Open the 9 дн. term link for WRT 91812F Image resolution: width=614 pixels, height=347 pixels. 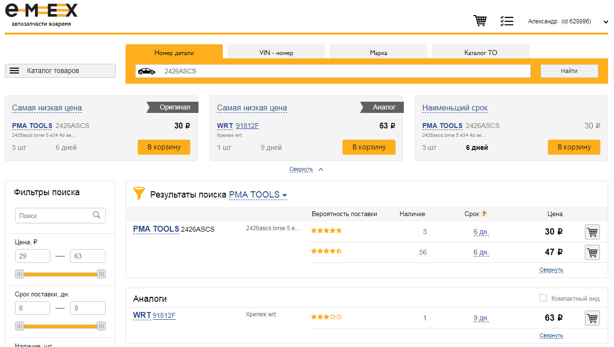point(481,318)
